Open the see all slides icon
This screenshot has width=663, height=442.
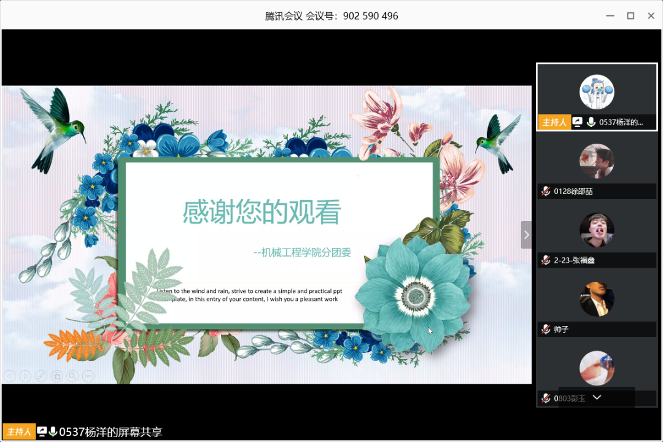(x=56, y=376)
